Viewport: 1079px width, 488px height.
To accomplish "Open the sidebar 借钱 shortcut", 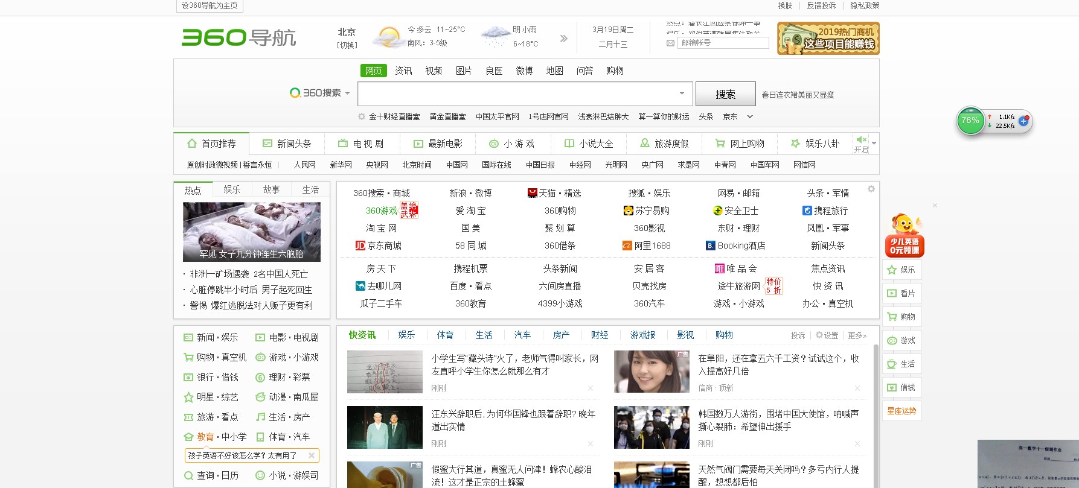I will click(x=901, y=387).
